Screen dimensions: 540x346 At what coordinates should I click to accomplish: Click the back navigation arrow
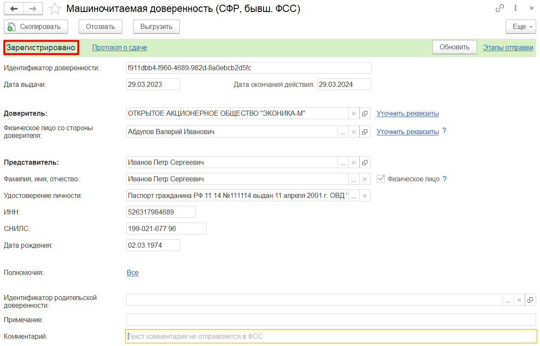point(14,9)
